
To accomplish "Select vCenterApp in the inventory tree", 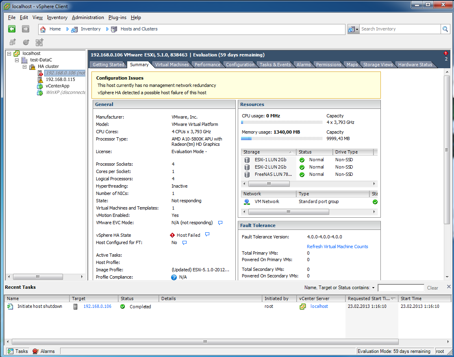I will click(x=57, y=86).
